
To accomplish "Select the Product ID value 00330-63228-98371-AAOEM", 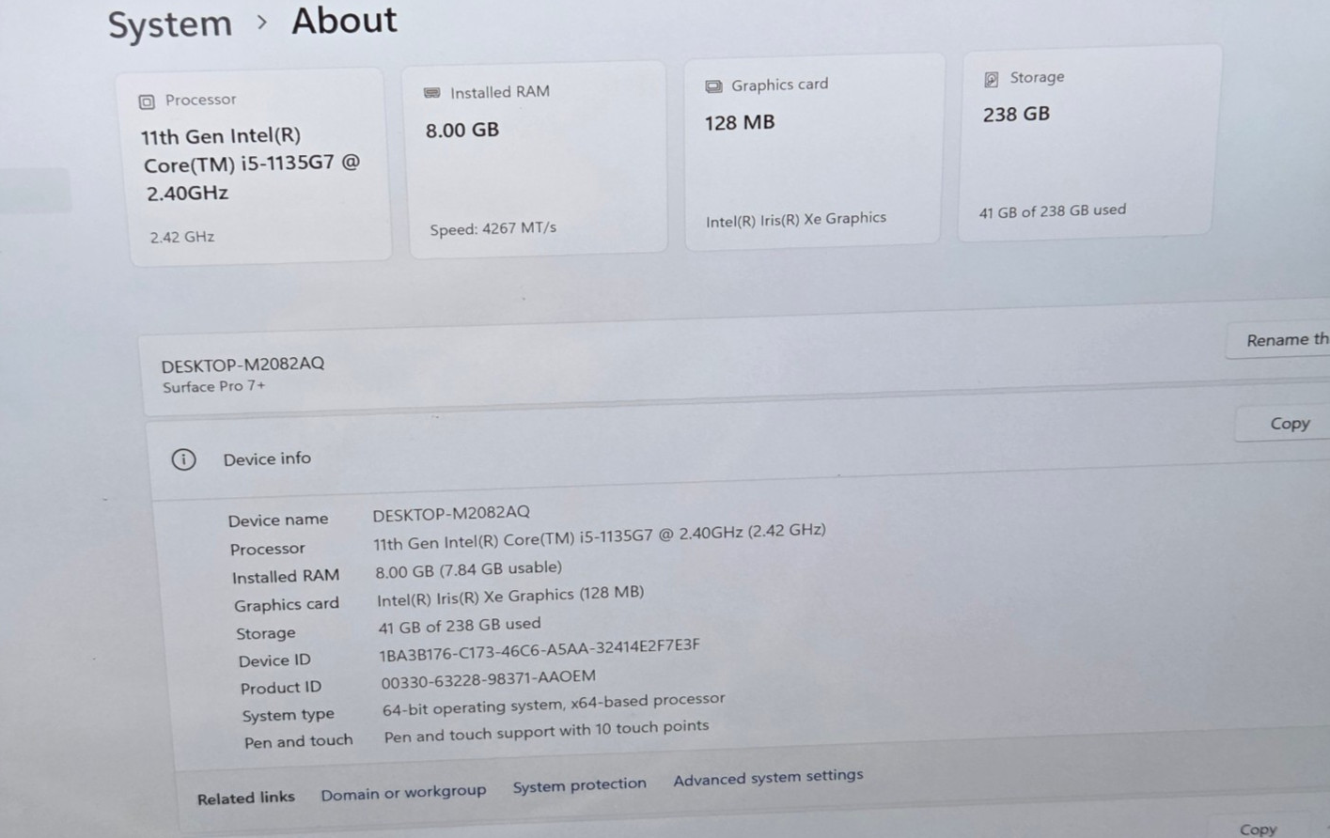I will pyautogui.click(x=488, y=678).
